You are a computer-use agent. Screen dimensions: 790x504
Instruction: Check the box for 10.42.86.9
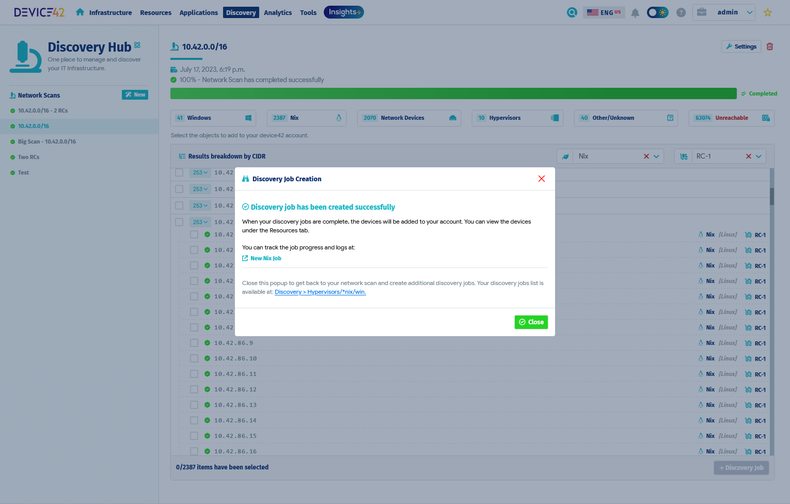pos(194,343)
